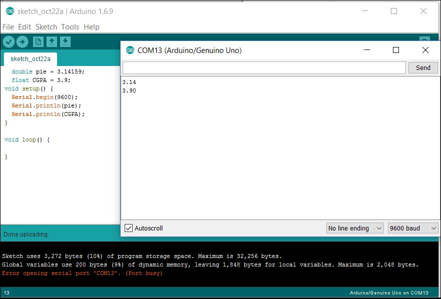
Task: Open the File menu
Action: (x=8, y=27)
